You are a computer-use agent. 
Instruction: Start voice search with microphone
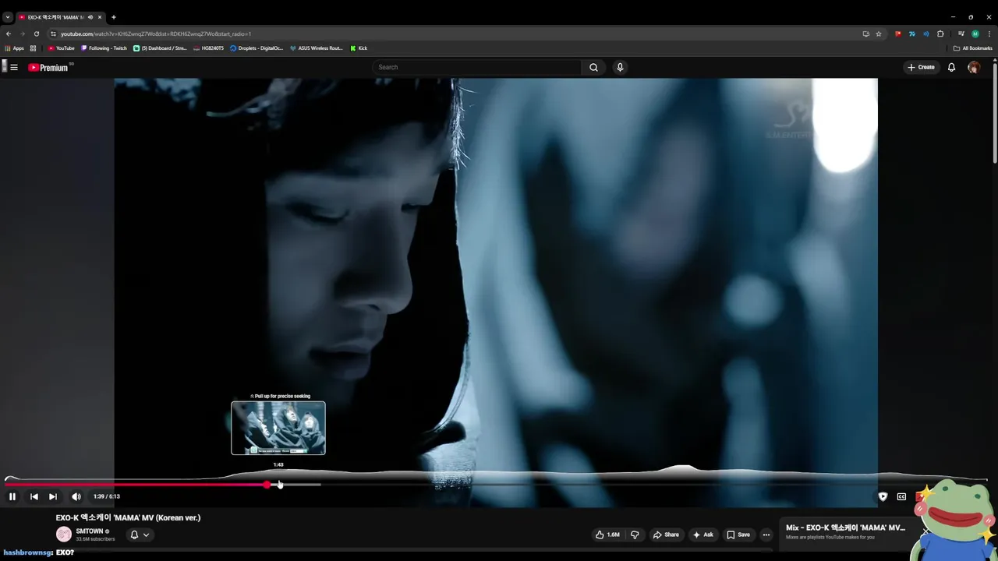coord(620,67)
